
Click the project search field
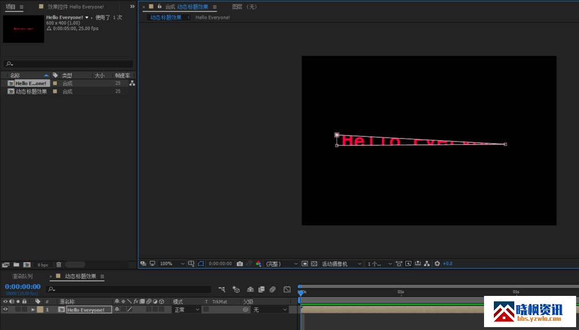pos(68,64)
